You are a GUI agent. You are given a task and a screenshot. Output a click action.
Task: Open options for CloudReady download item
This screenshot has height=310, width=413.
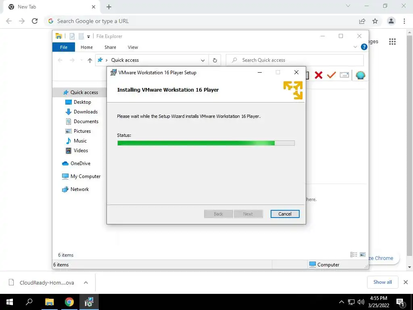[x=86, y=283]
